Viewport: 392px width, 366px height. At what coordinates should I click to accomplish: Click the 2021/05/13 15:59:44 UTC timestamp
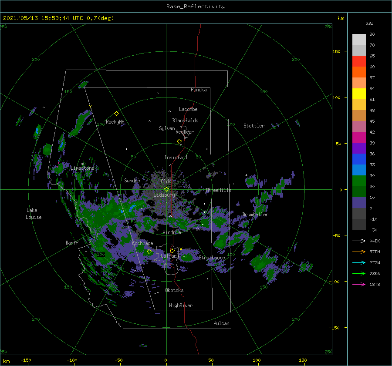tap(43, 18)
